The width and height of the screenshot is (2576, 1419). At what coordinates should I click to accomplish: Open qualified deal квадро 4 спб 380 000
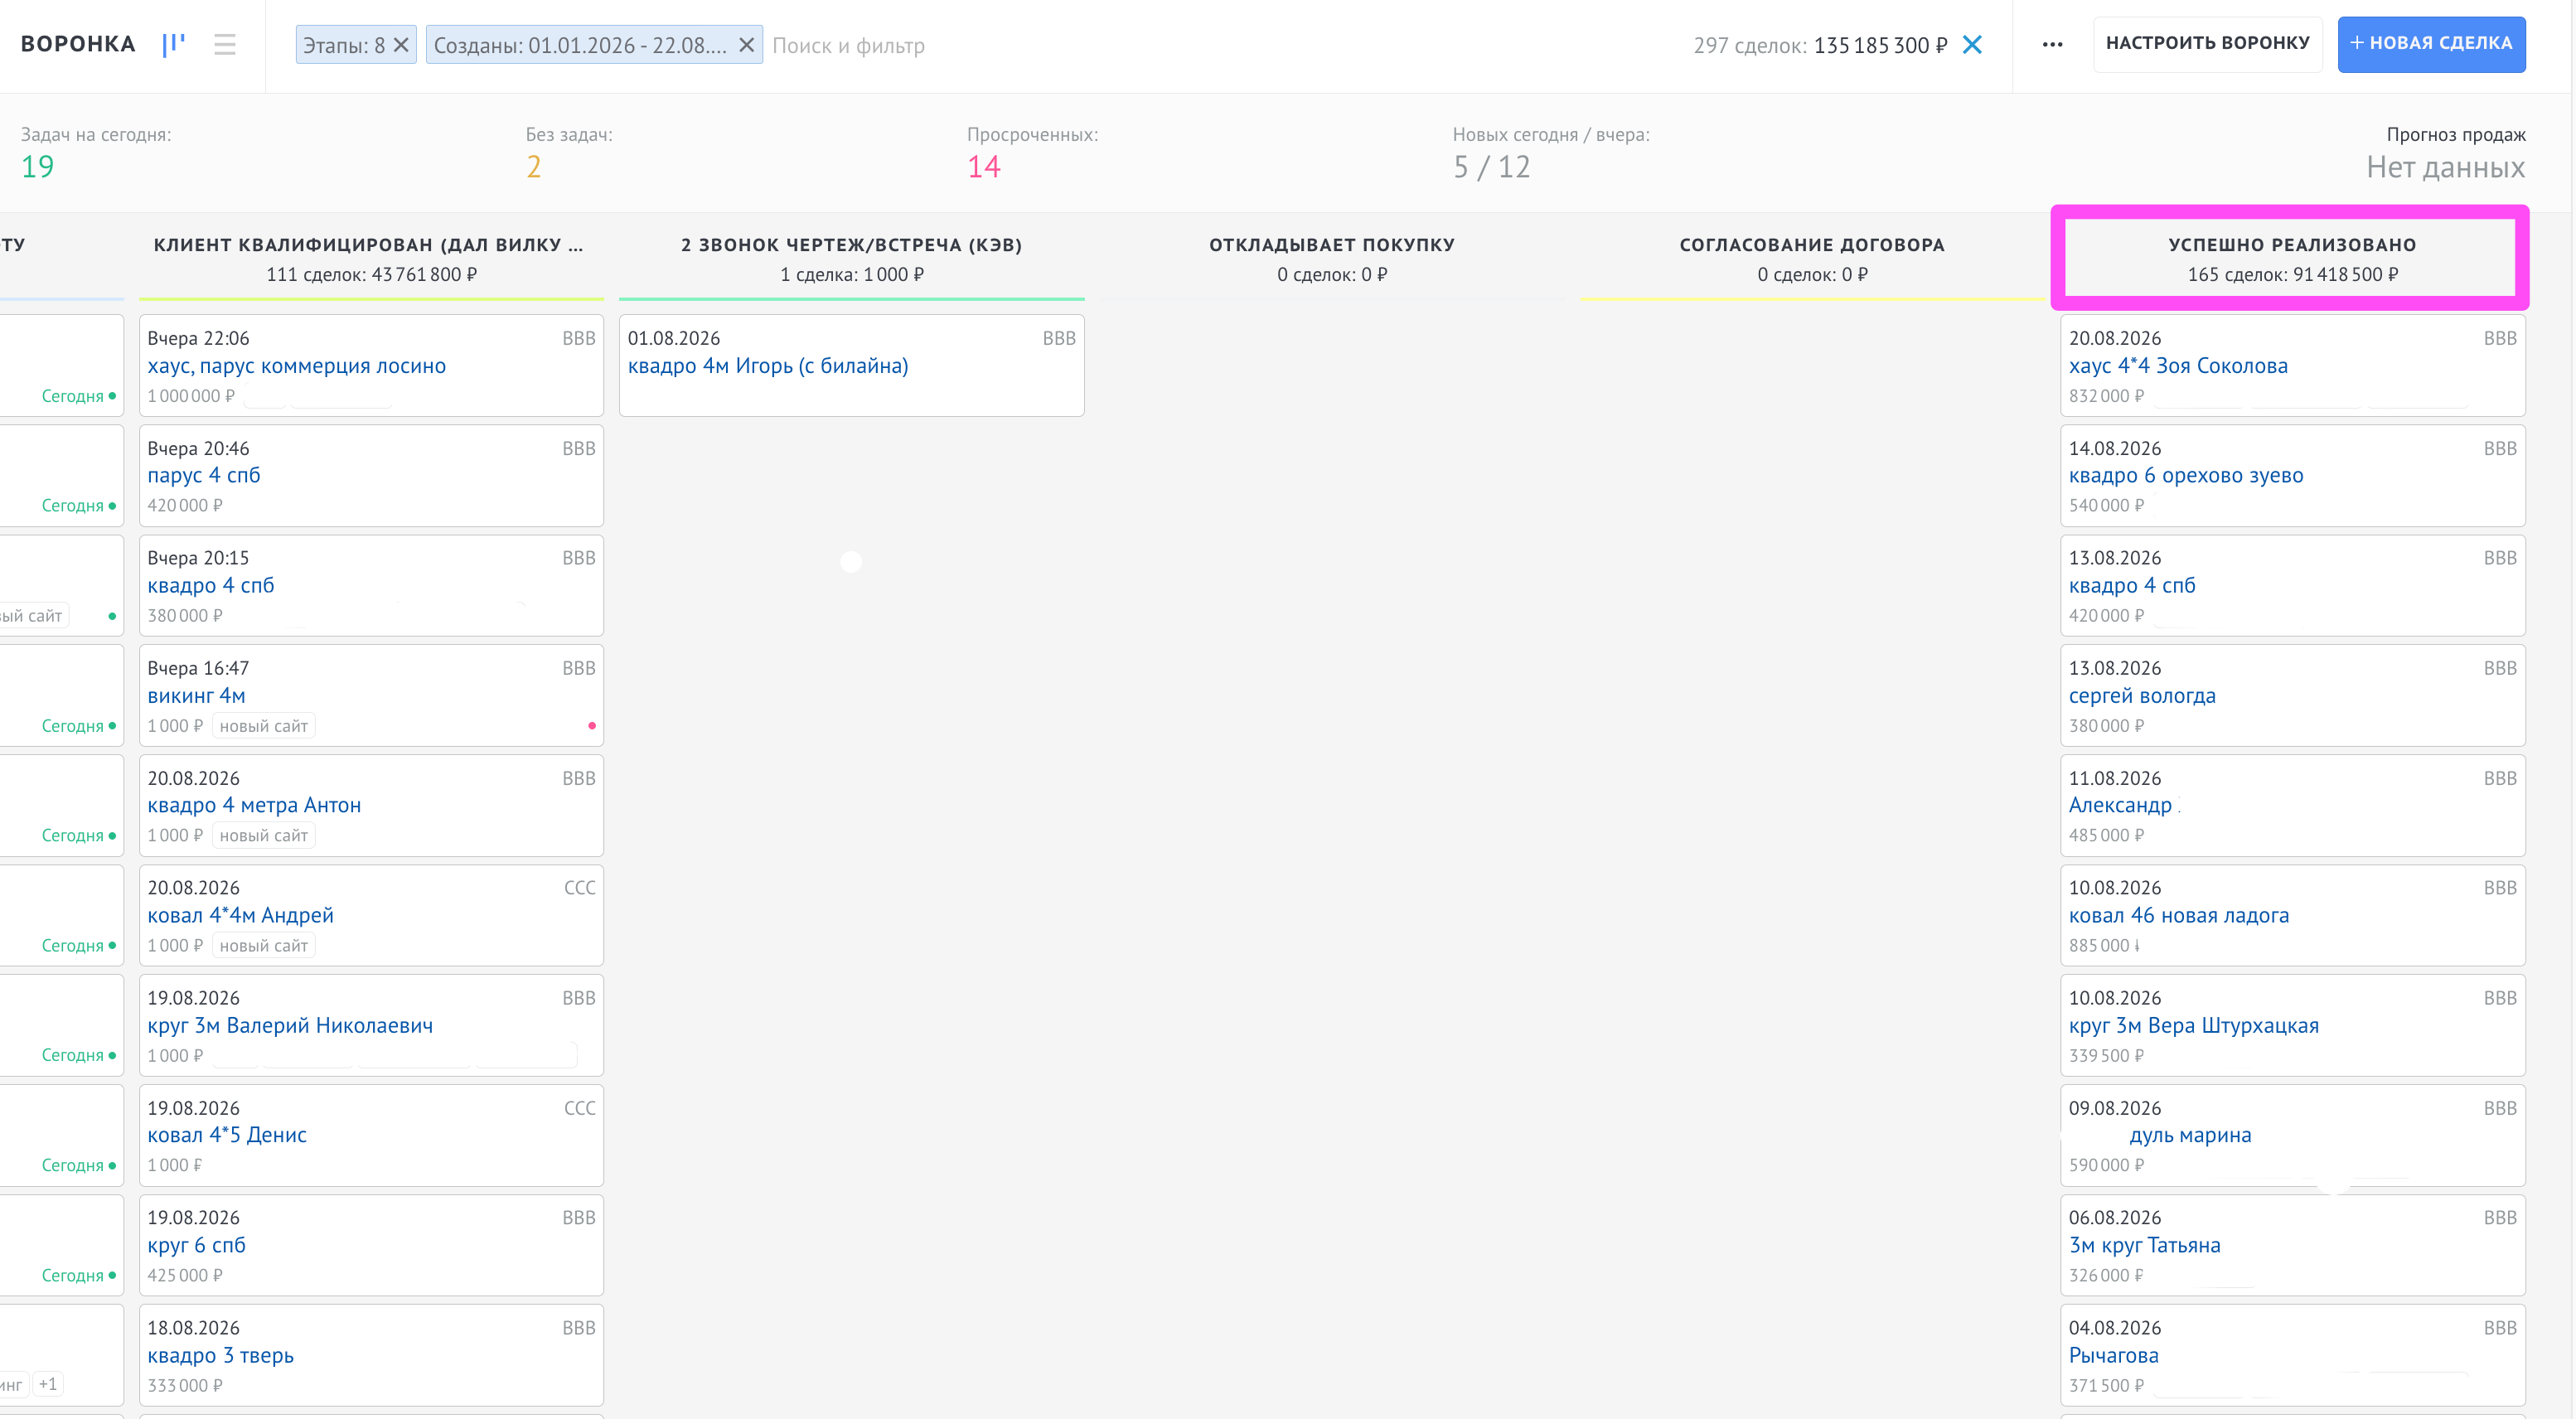click(x=211, y=586)
